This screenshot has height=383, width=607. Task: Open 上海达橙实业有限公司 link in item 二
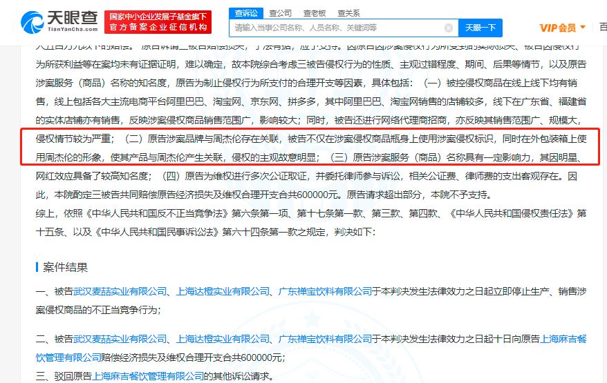223,339
